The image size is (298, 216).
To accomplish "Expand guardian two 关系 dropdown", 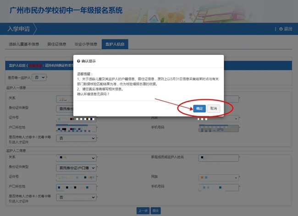I will pyautogui.click(x=76, y=158).
